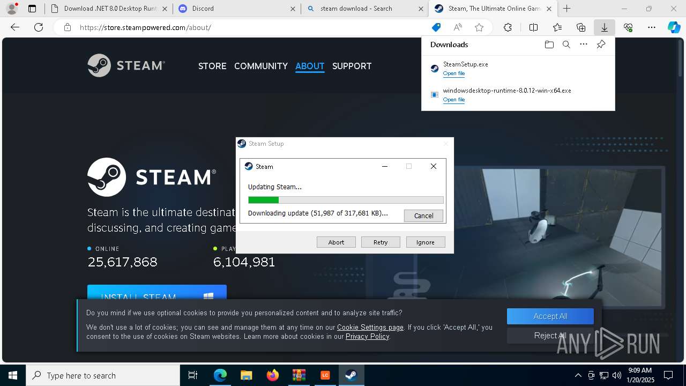Open the SUPPORT menu on Steam

(x=352, y=66)
